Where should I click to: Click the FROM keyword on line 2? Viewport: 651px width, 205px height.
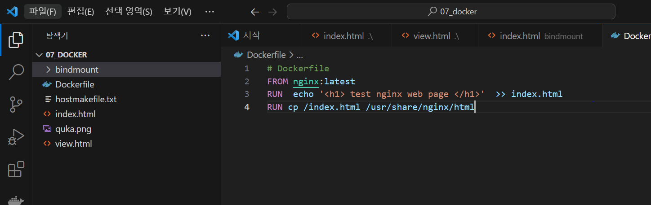277,82
